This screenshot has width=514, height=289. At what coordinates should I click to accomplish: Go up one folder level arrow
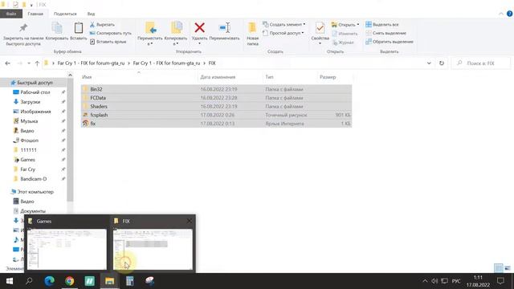pos(37,63)
